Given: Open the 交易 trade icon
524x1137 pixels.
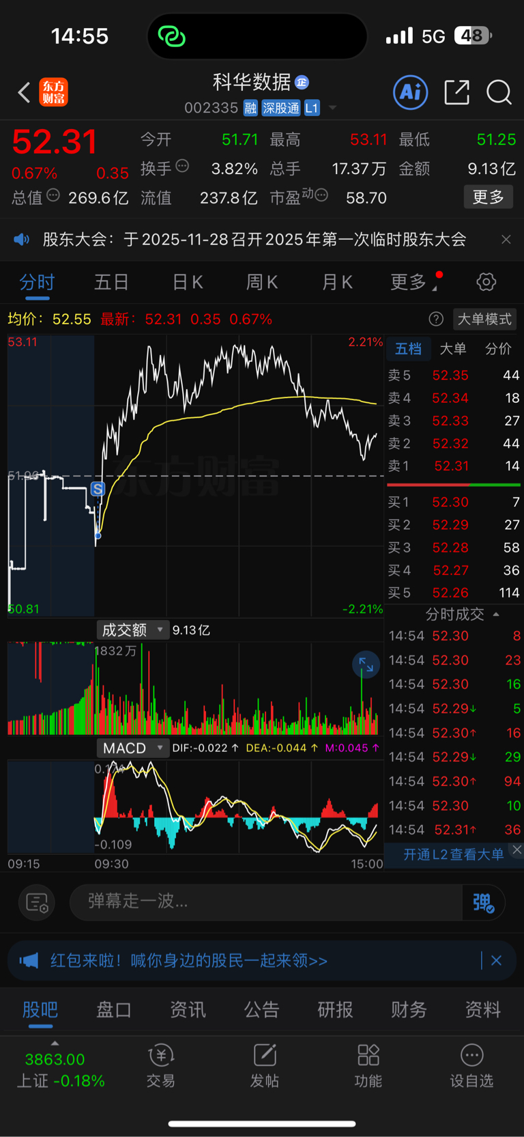Looking at the screenshot, I should tap(161, 1066).
